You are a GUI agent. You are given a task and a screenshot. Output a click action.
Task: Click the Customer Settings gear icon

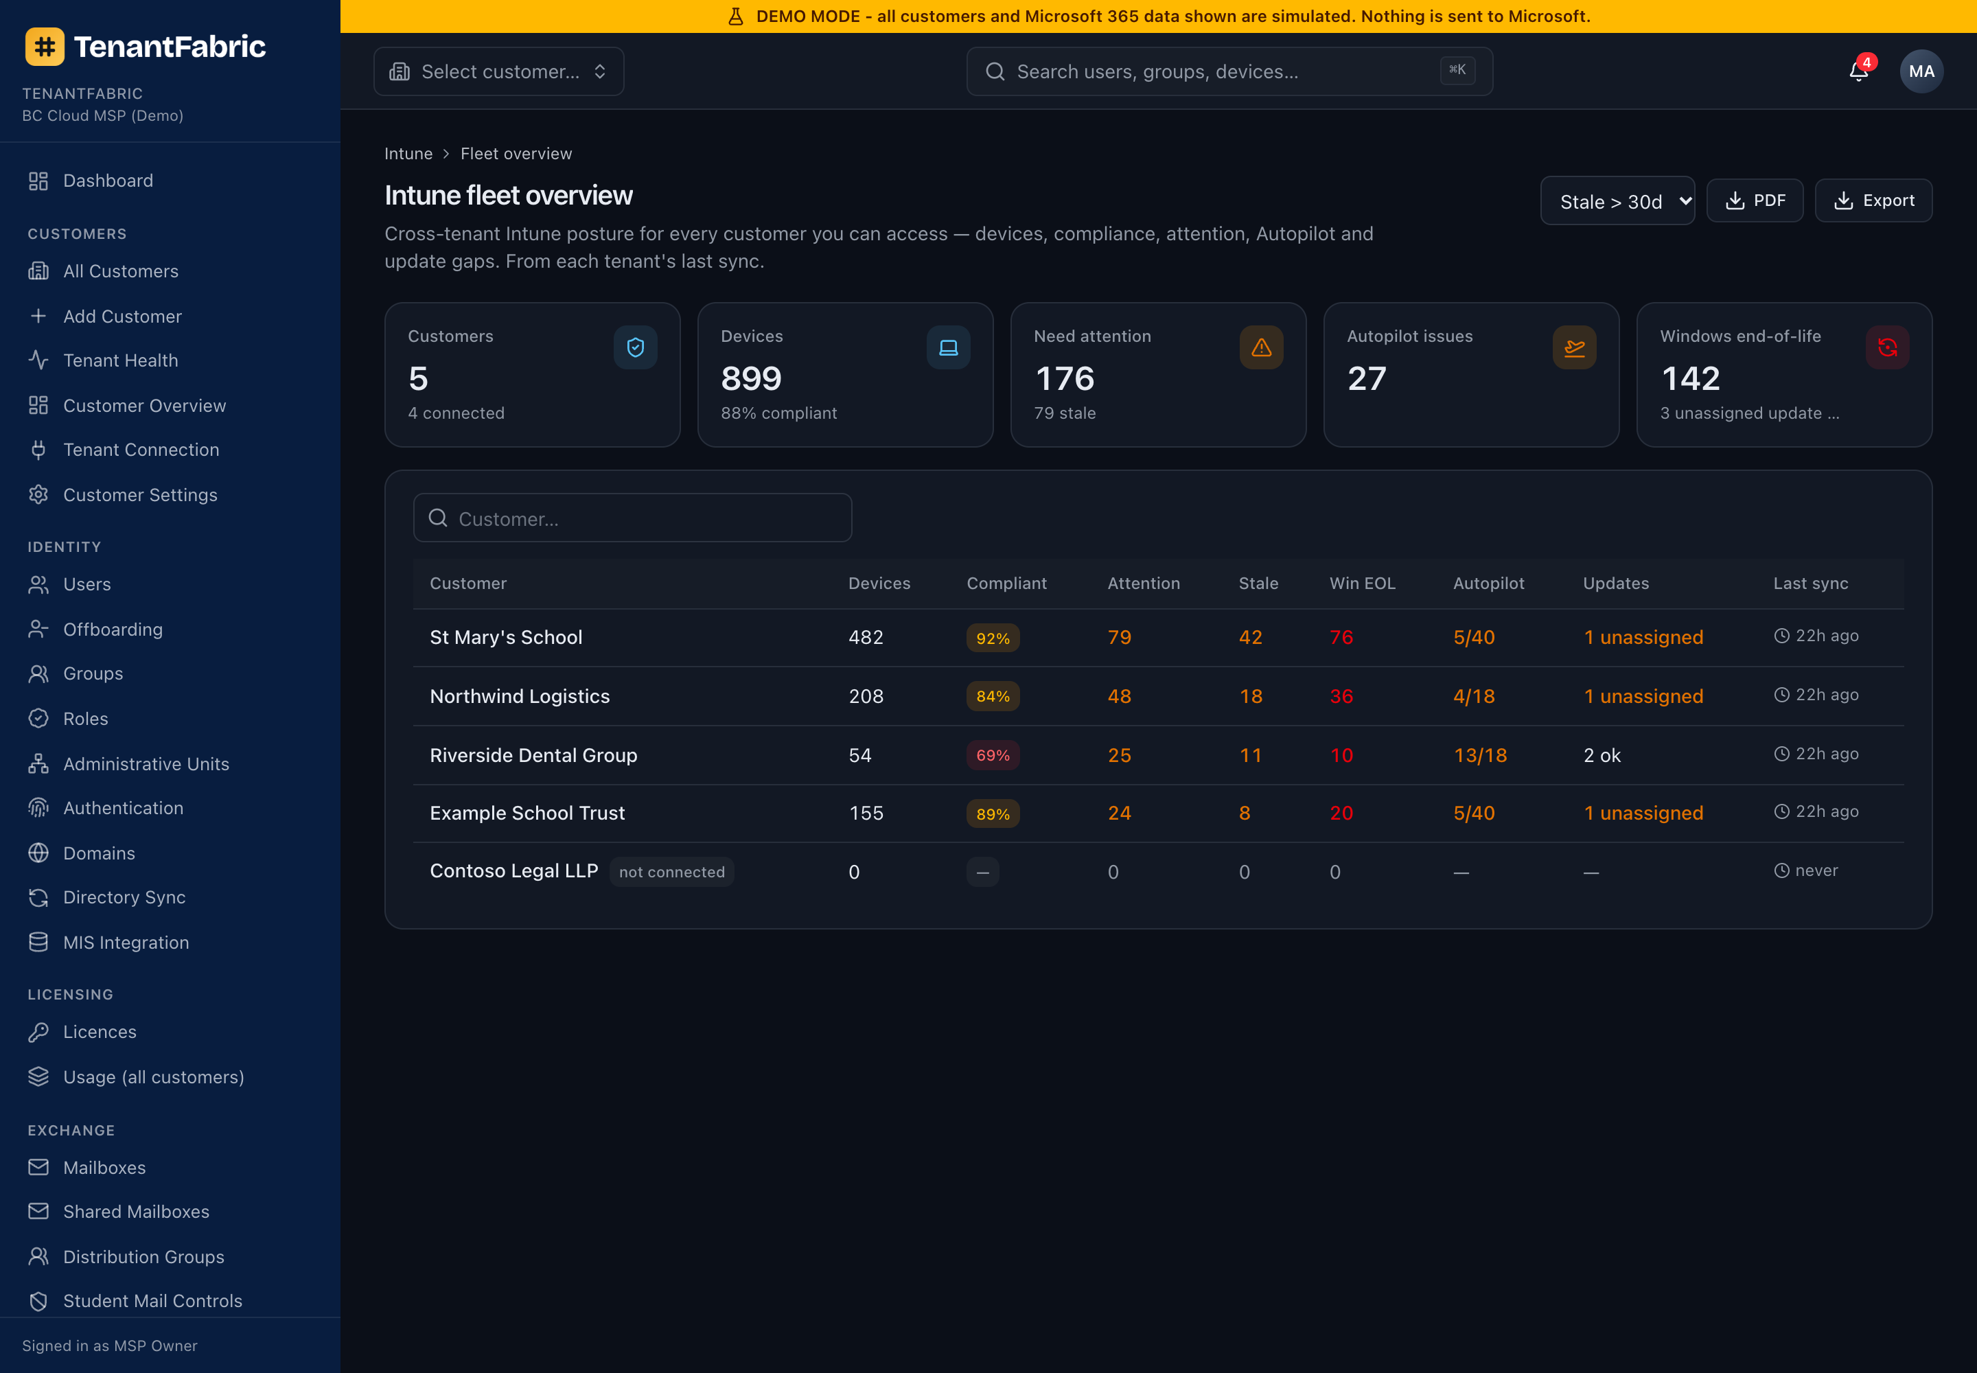point(38,495)
